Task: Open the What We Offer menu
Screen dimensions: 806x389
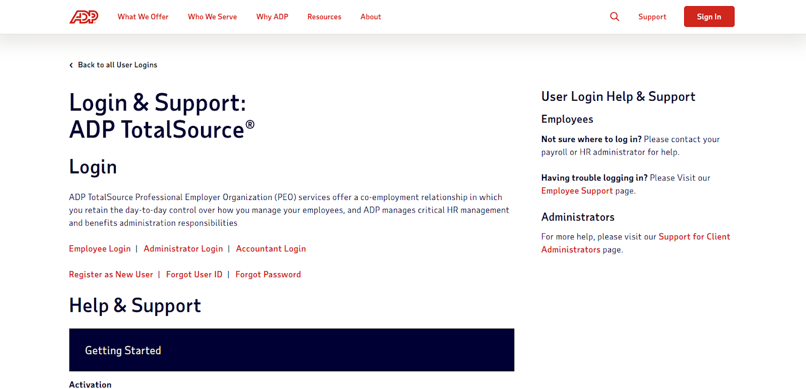Action: tap(143, 17)
